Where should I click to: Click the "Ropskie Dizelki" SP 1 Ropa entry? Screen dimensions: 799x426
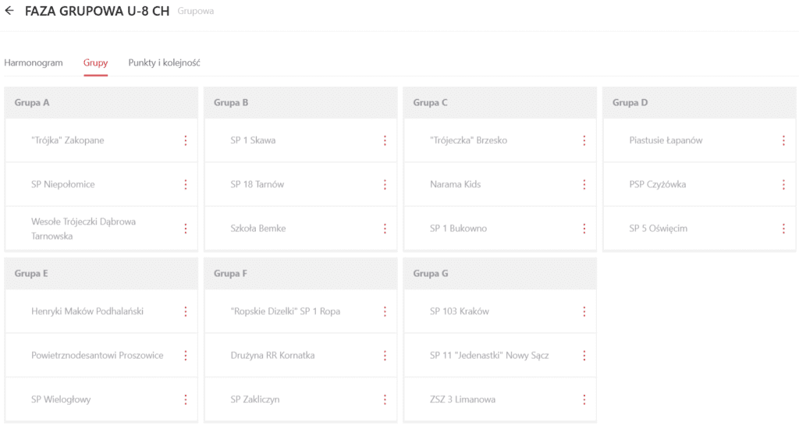pos(286,311)
